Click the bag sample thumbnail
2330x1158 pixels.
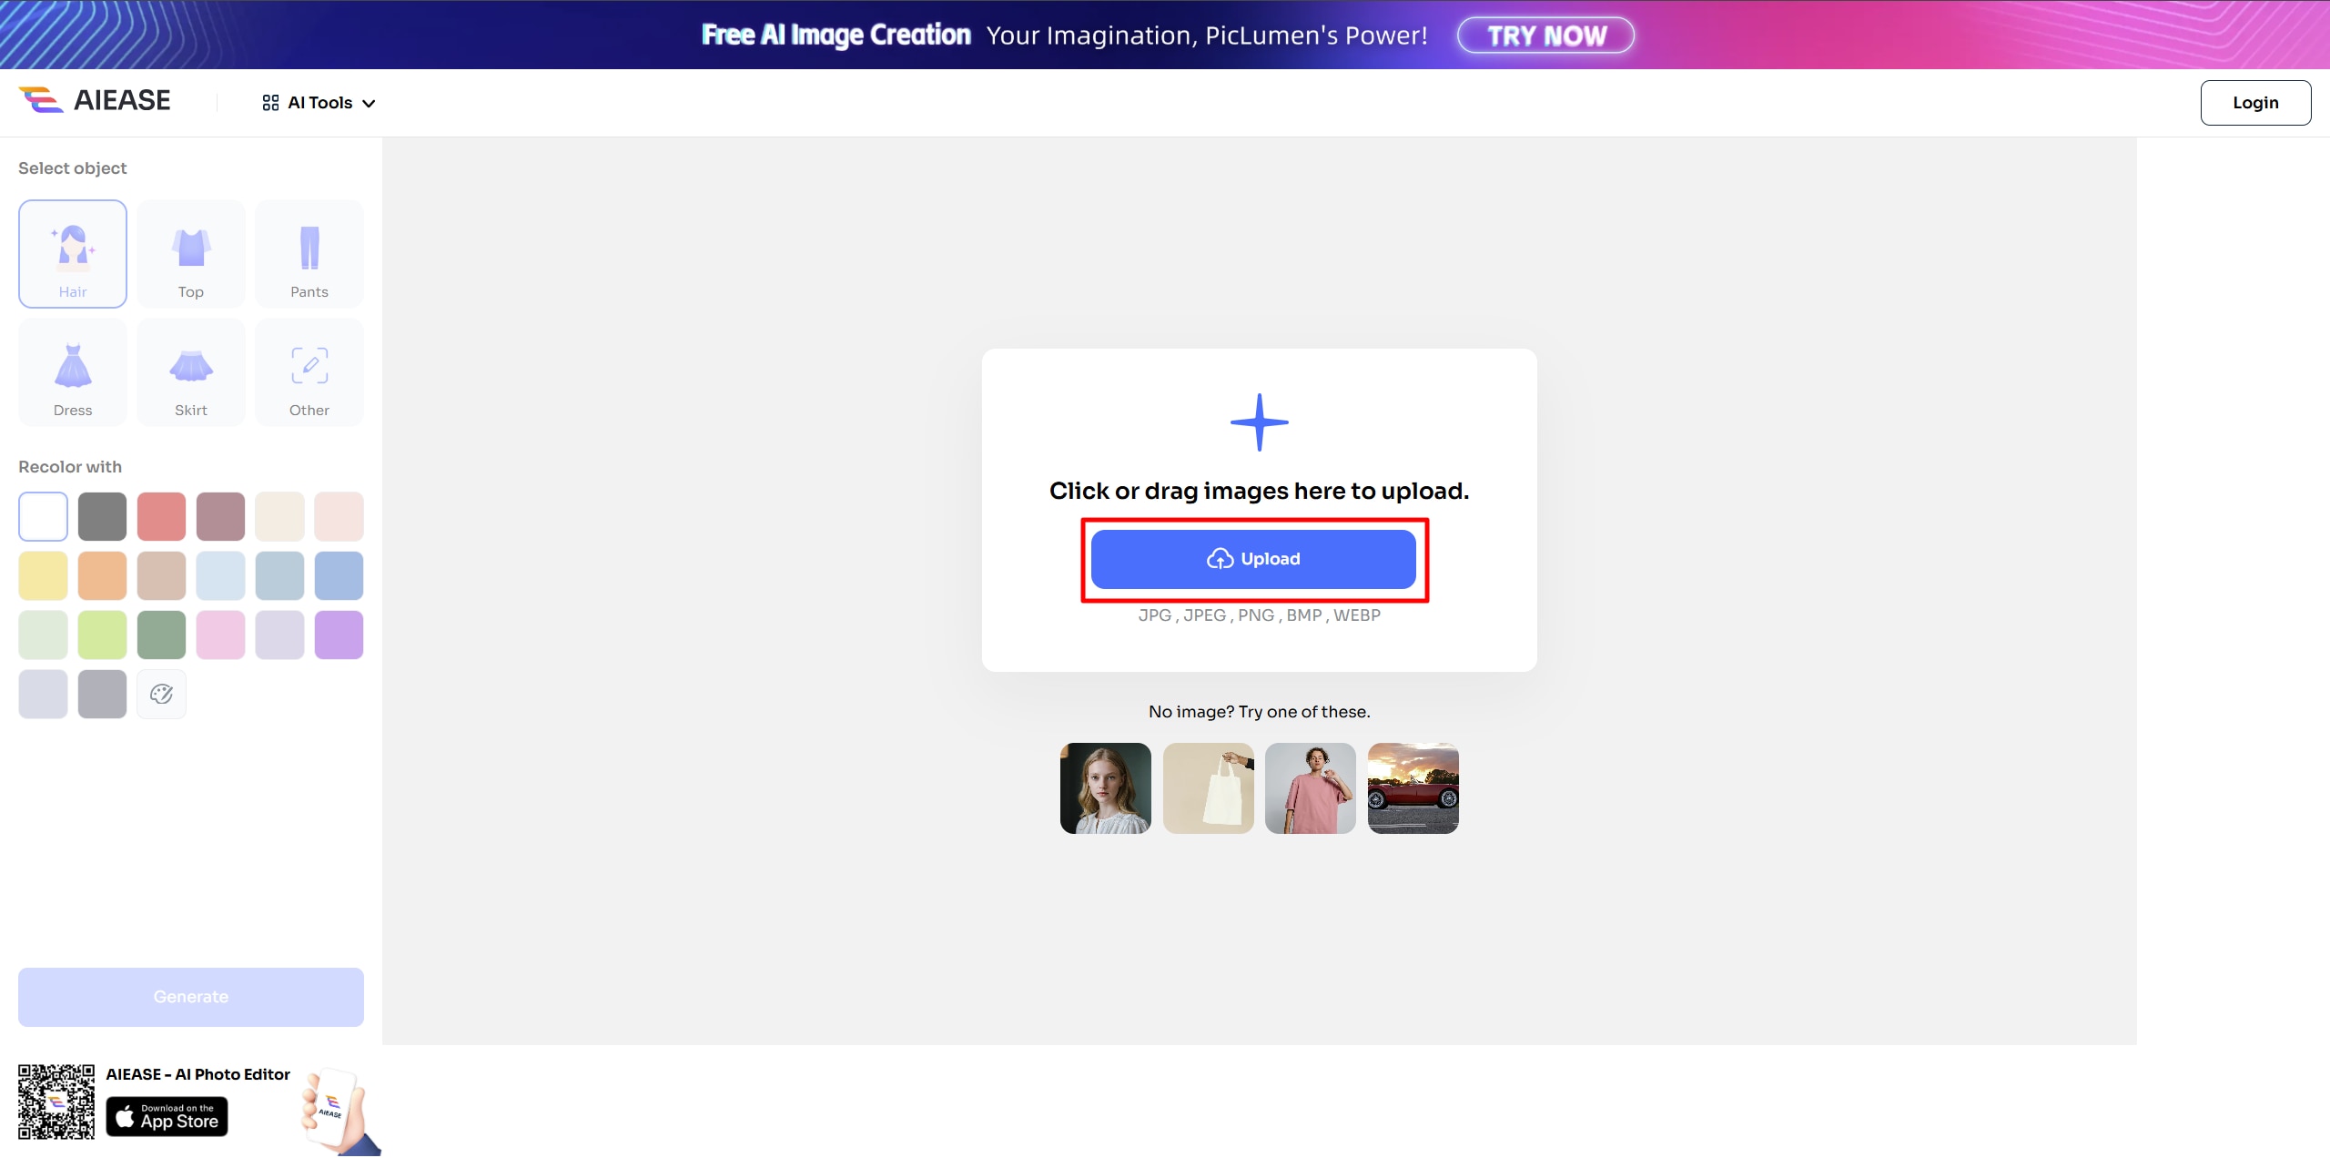click(1208, 787)
